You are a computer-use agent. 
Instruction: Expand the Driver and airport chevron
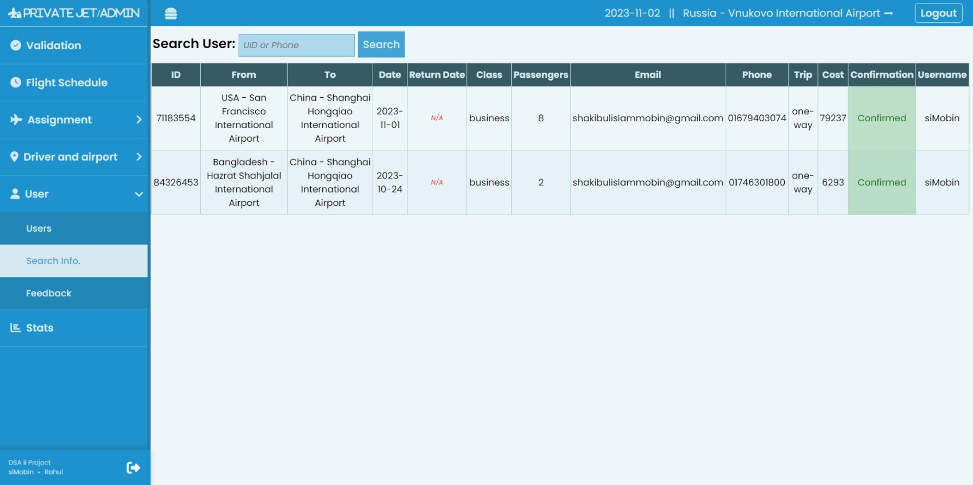point(139,157)
